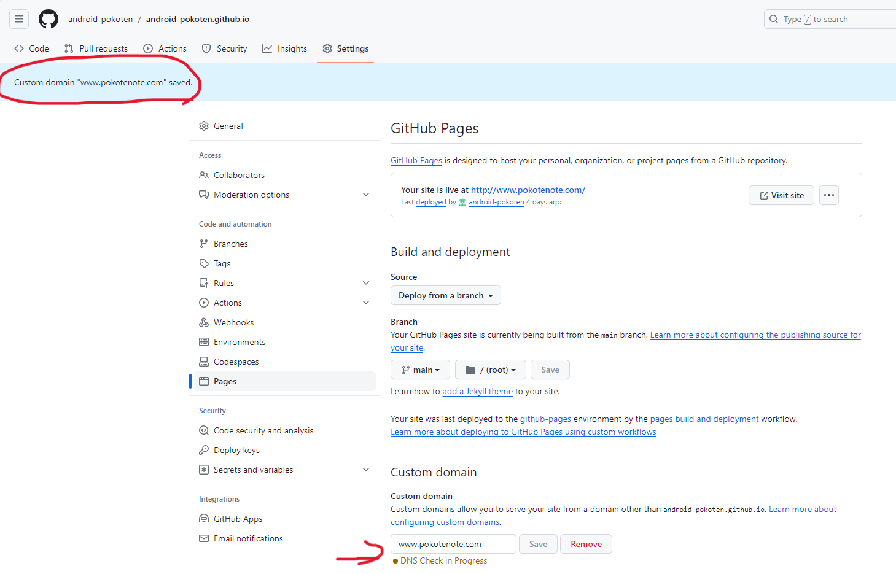This screenshot has width=896, height=574.
Task: Click the search magnifier icon
Action: (x=774, y=19)
